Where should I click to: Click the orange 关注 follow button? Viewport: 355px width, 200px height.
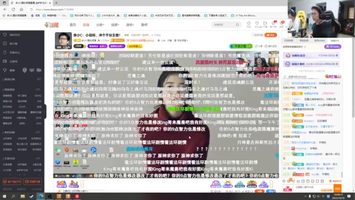pyautogui.click(x=271, y=35)
